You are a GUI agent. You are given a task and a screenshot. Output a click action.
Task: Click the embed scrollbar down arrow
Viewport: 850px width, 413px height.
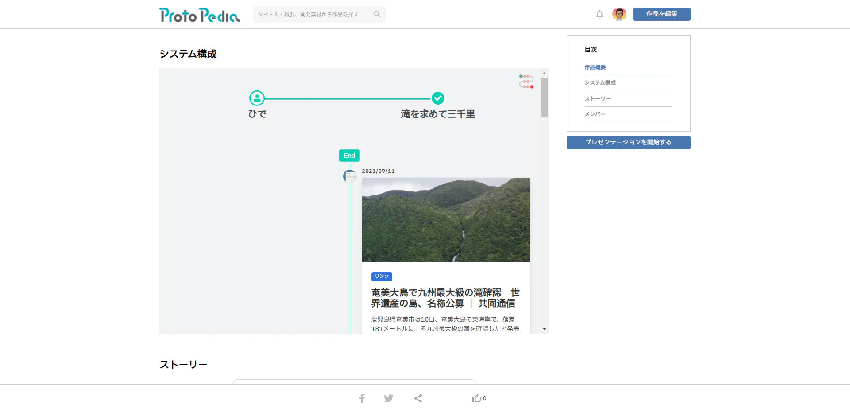(544, 329)
